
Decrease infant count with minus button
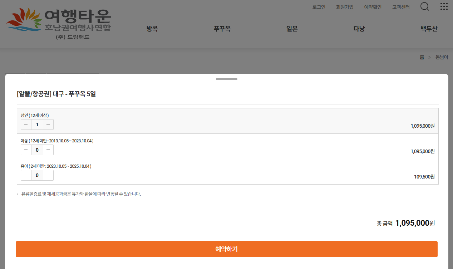(x=26, y=175)
